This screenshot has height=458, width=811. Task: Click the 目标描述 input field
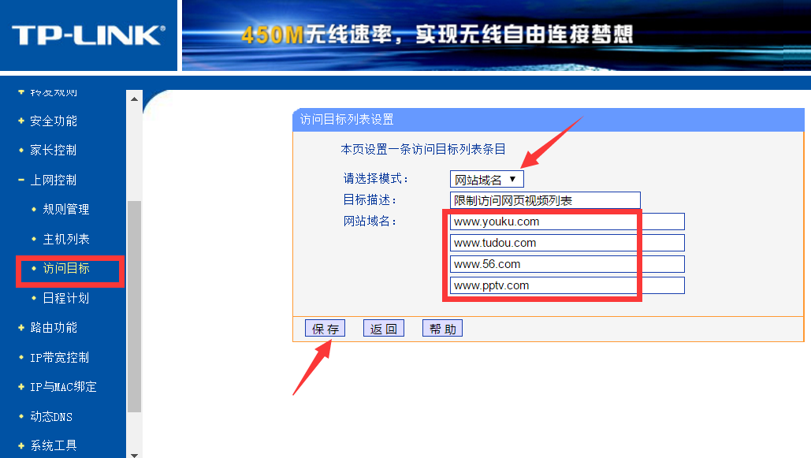coord(545,200)
